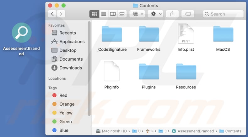The width and height of the screenshot is (248, 137).
Task: Select the Blue tag
Action: point(60,130)
